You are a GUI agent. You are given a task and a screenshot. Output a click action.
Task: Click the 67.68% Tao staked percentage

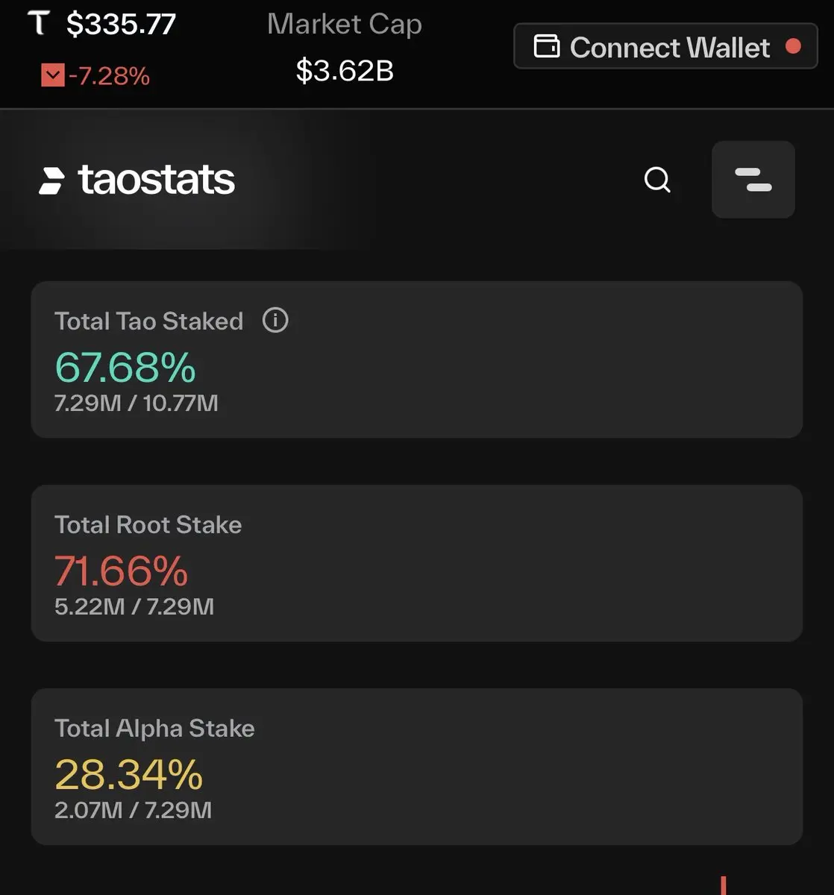pos(125,367)
